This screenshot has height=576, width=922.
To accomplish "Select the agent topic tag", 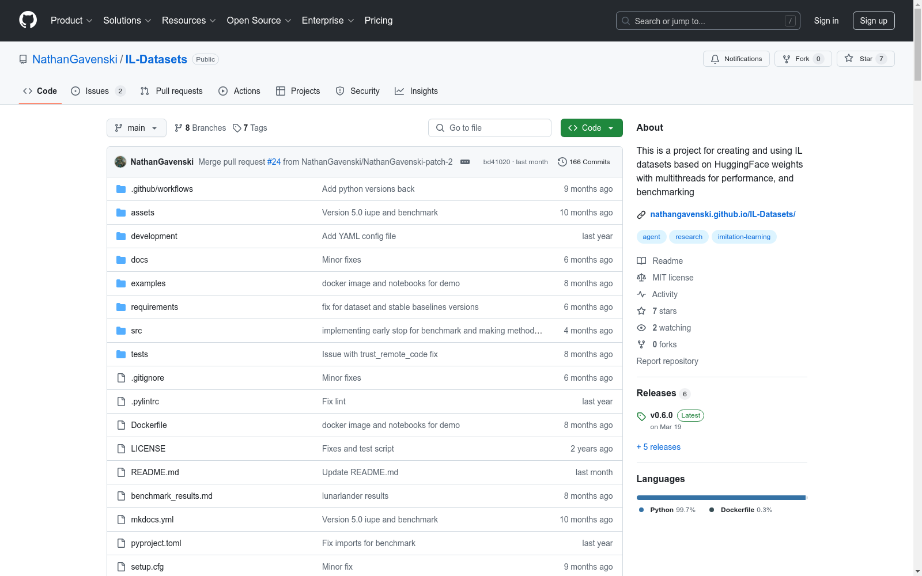I will click(x=651, y=237).
